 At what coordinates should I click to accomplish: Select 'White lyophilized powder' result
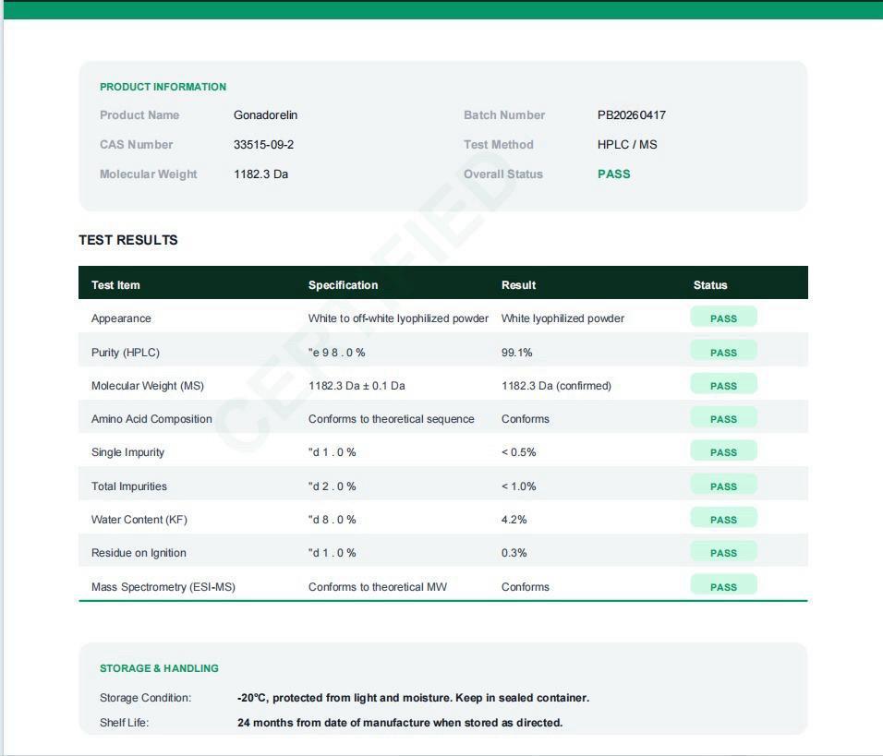pos(562,318)
